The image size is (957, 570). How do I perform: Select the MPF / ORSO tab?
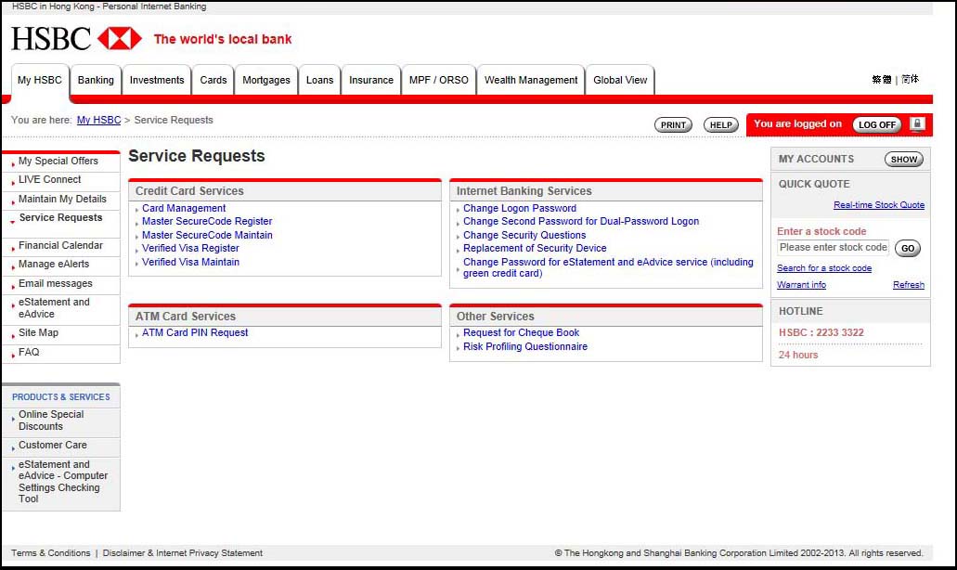[x=439, y=80]
